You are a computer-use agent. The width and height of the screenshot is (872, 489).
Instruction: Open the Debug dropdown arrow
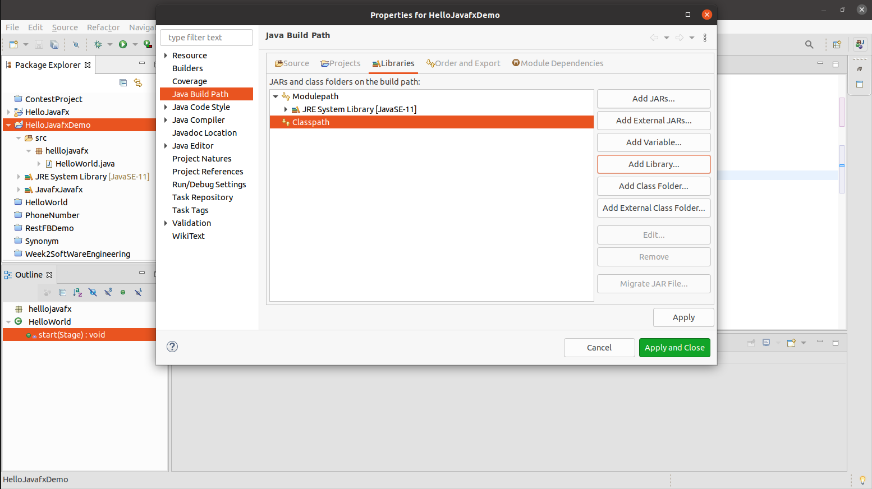tap(110, 44)
